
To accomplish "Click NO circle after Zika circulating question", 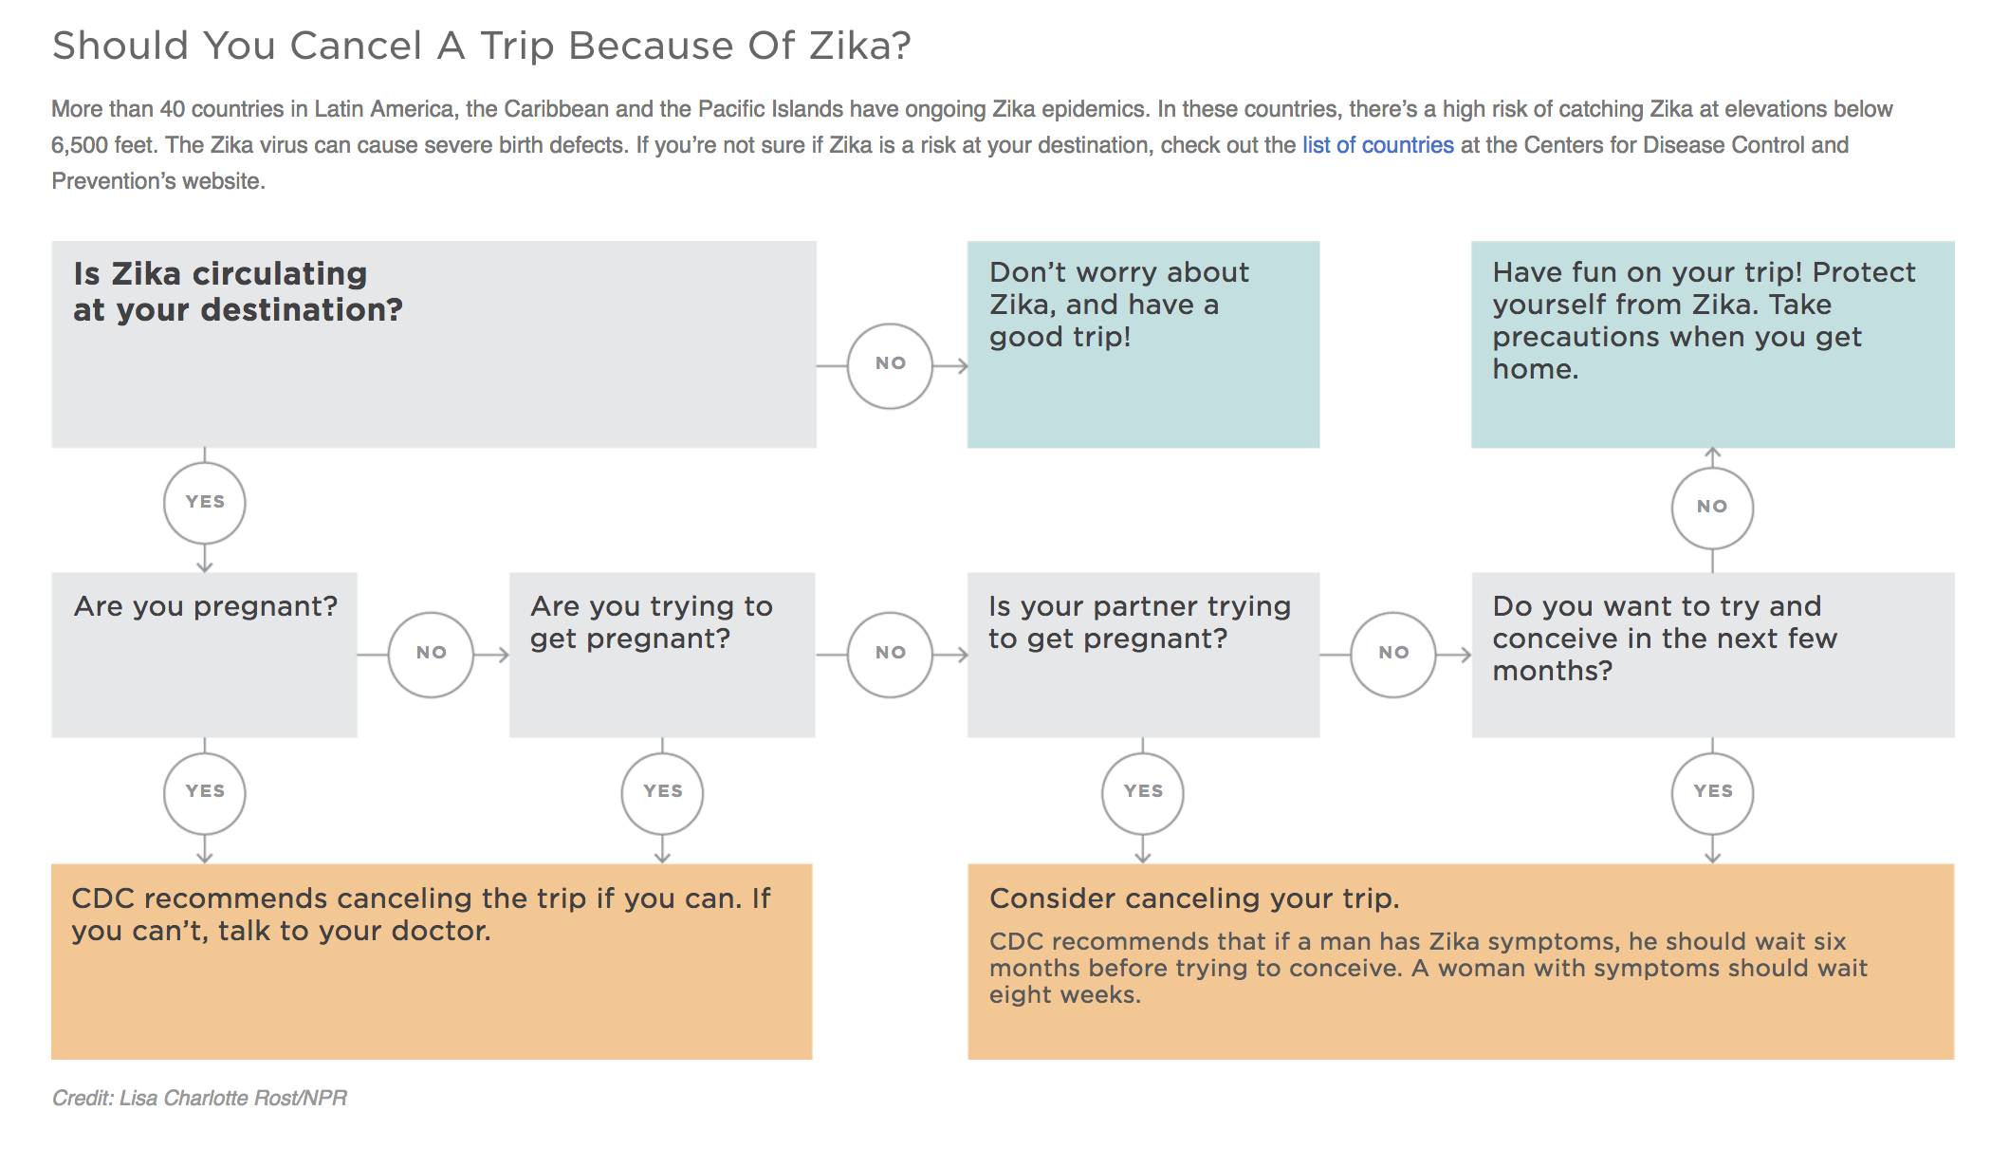I will (x=890, y=366).
